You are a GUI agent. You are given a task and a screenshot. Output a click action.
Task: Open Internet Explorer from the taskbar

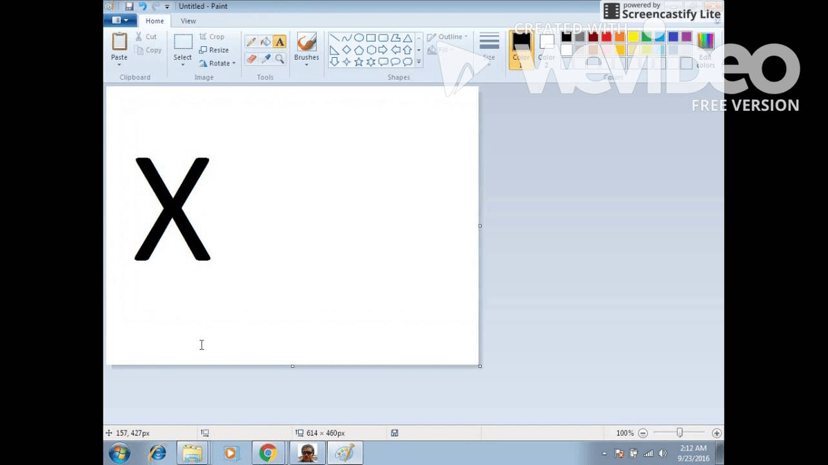157,453
